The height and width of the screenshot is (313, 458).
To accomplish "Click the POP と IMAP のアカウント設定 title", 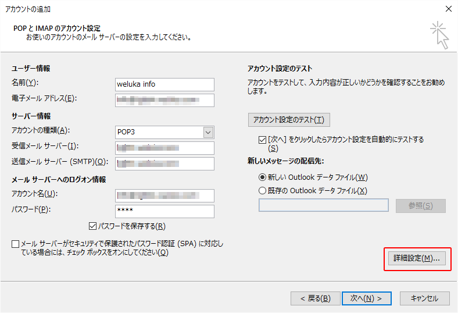I will [x=57, y=29].
